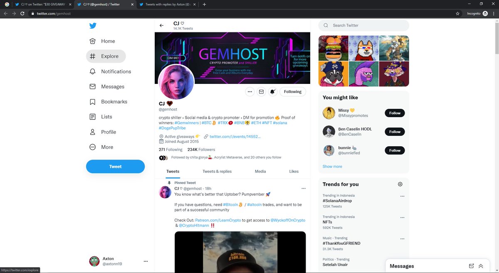The height and width of the screenshot is (273, 499).
Task: Go back using the profile back arrow
Action: (162, 26)
